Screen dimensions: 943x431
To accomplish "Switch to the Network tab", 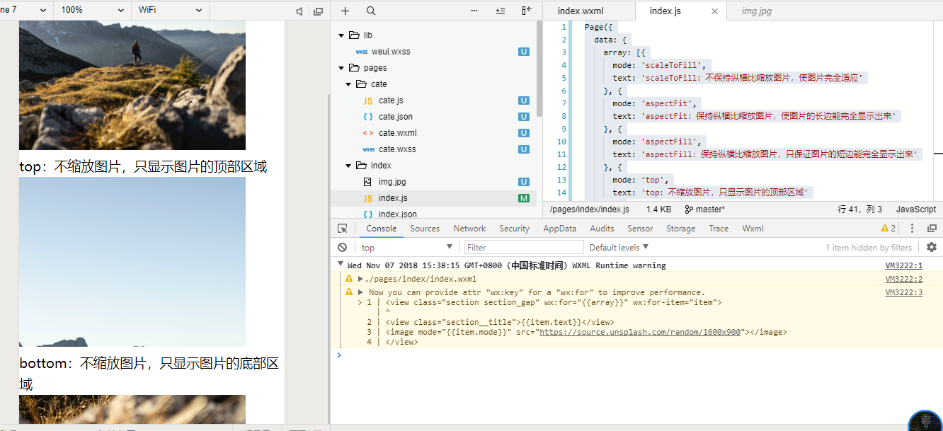I will [x=469, y=229].
